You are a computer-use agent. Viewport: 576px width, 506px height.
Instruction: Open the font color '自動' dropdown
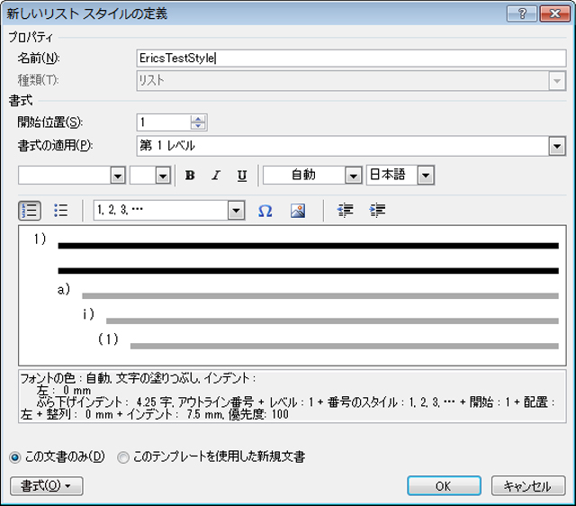pyautogui.click(x=353, y=176)
